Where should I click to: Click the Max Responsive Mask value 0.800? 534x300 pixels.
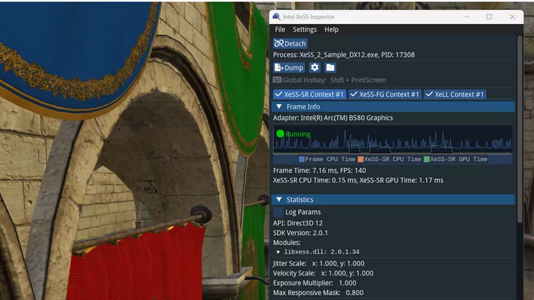[x=355, y=293]
